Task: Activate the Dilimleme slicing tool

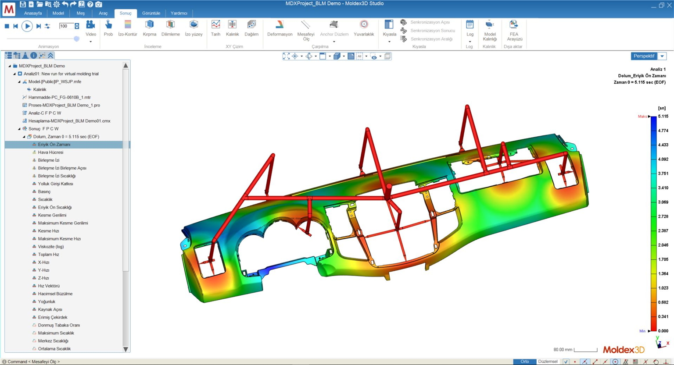Action: (x=171, y=28)
